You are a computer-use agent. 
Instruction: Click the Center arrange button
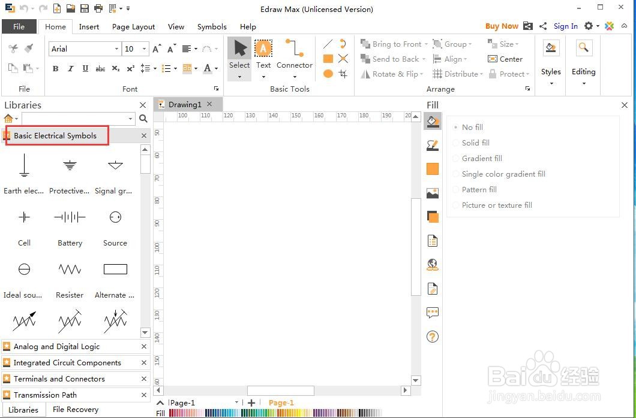(x=505, y=59)
